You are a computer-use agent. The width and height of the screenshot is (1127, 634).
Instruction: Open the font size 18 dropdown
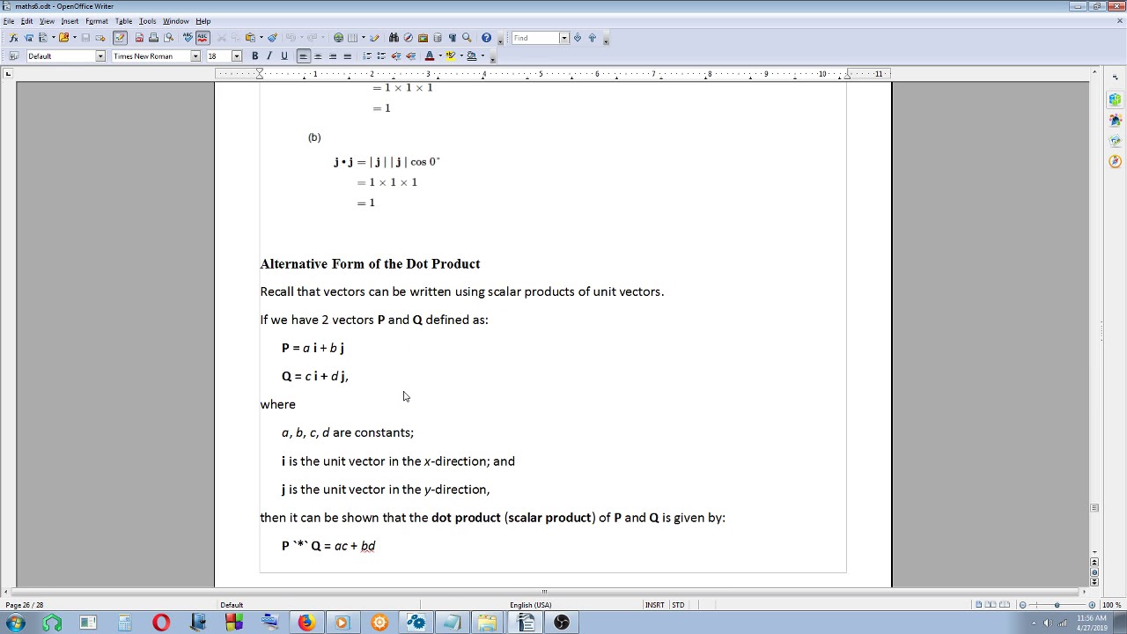click(236, 56)
